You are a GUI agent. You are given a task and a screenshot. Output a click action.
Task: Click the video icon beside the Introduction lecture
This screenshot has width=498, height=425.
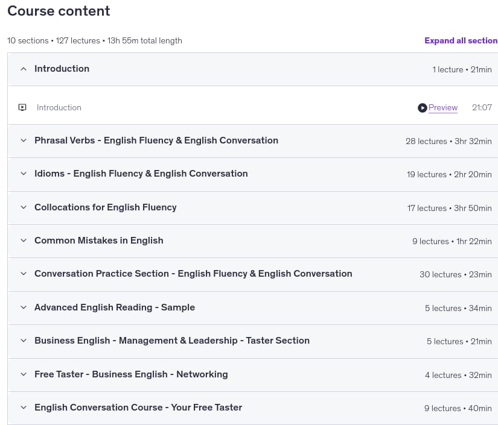coord(22,107)
